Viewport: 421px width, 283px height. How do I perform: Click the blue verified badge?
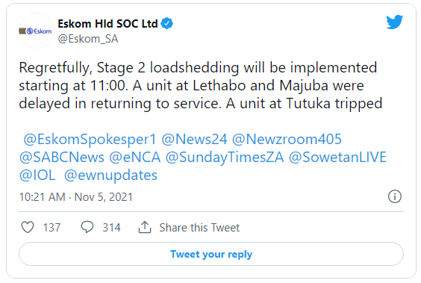click(x=166, y=24)
